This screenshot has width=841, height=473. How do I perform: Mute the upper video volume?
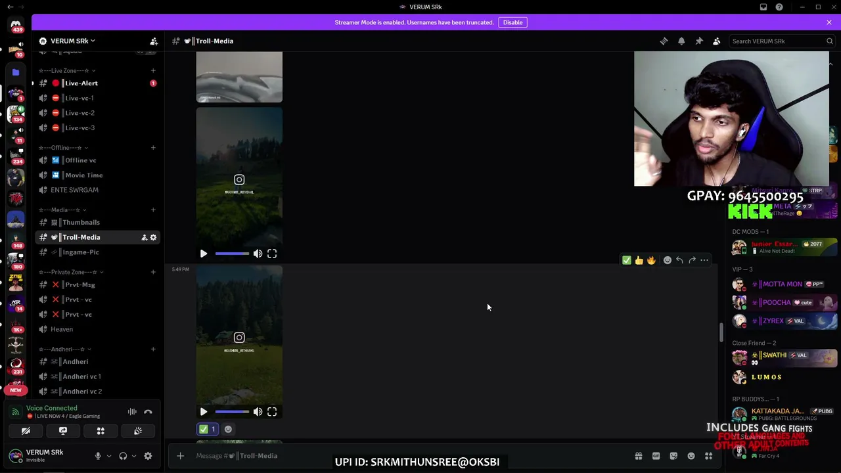pyautogui.click(x=258, y=254)
